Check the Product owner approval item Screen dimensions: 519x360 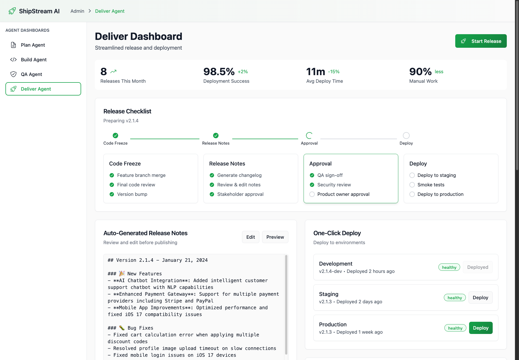(x=312, y=194)
